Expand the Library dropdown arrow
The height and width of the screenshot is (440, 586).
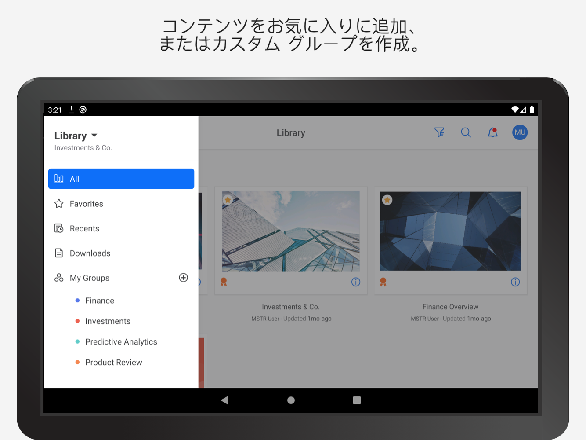point(94,136)
